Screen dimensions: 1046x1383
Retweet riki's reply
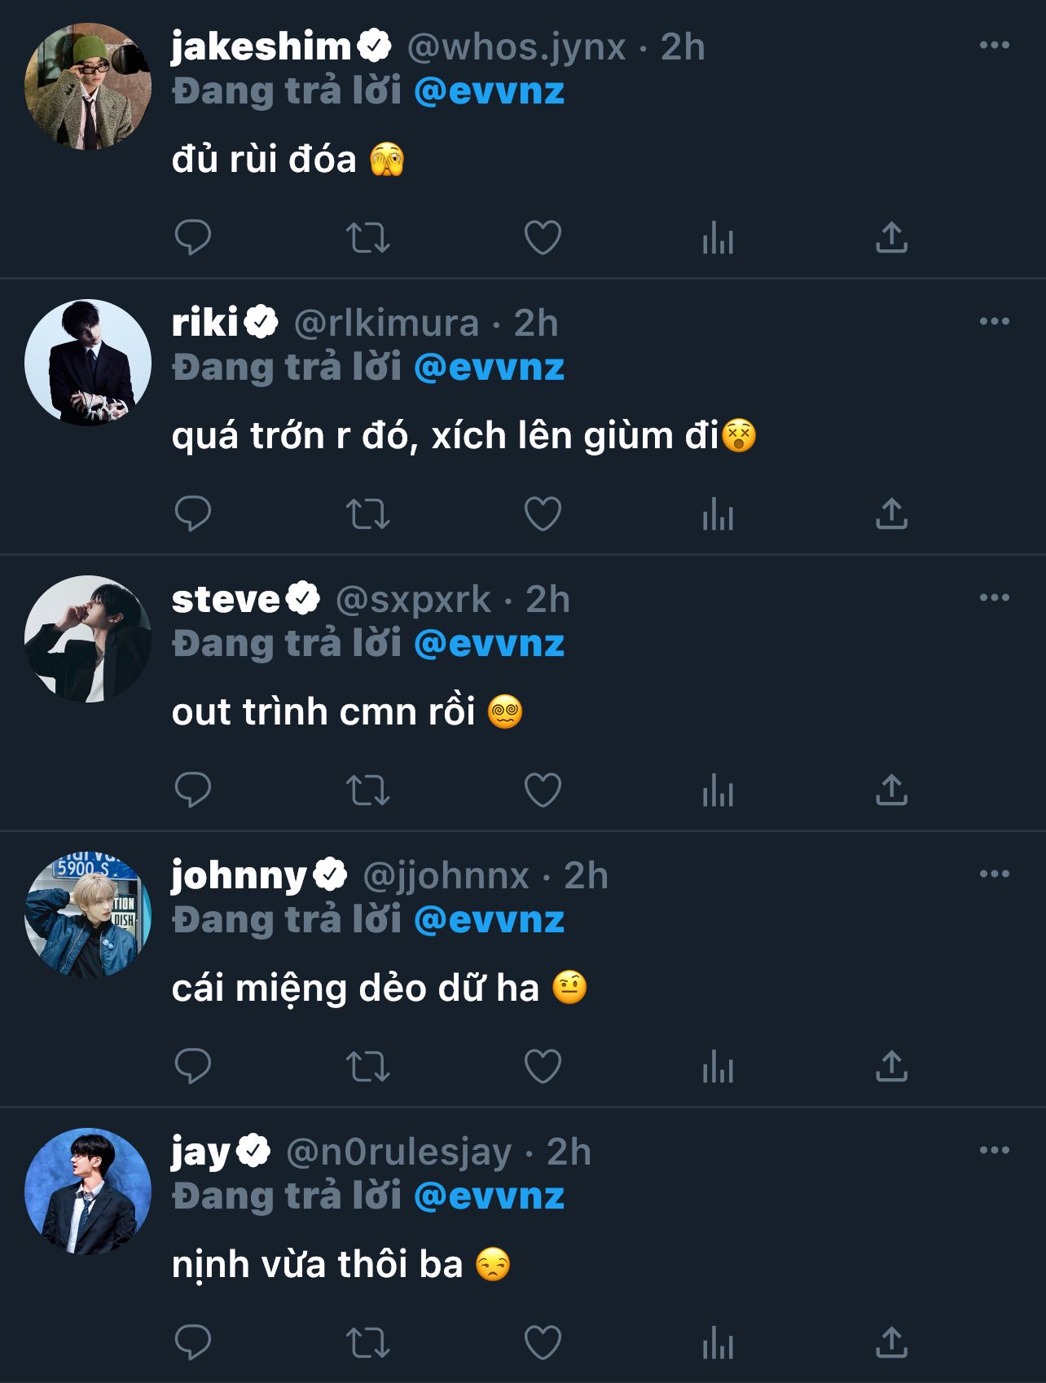click(x=368, y=514)
